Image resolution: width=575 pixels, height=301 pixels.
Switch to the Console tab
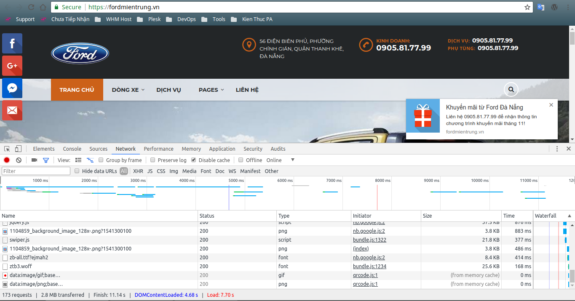pos(72,149)
